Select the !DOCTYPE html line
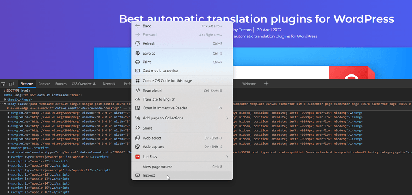Image resolution: width=412 pixels, height=195 pixels. [x=17, y=91]
